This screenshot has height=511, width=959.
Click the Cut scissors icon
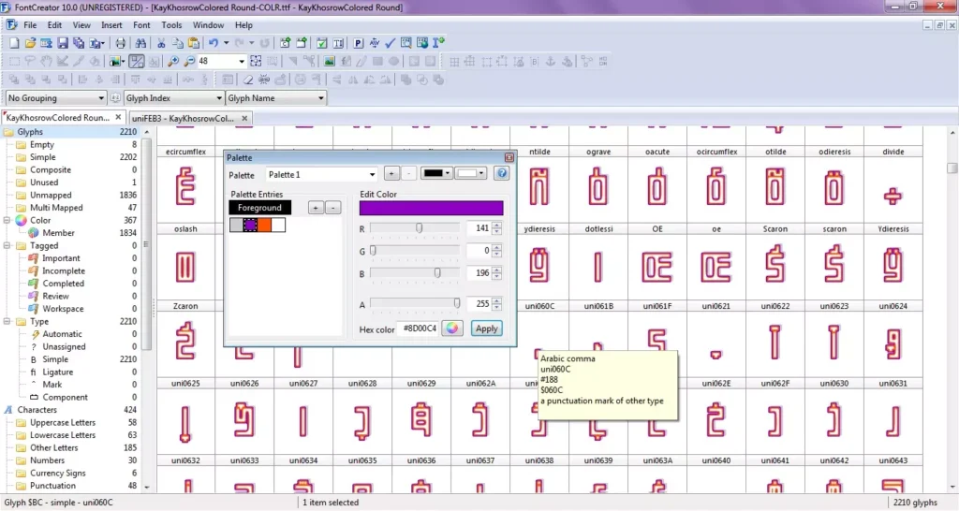point(161,43)
